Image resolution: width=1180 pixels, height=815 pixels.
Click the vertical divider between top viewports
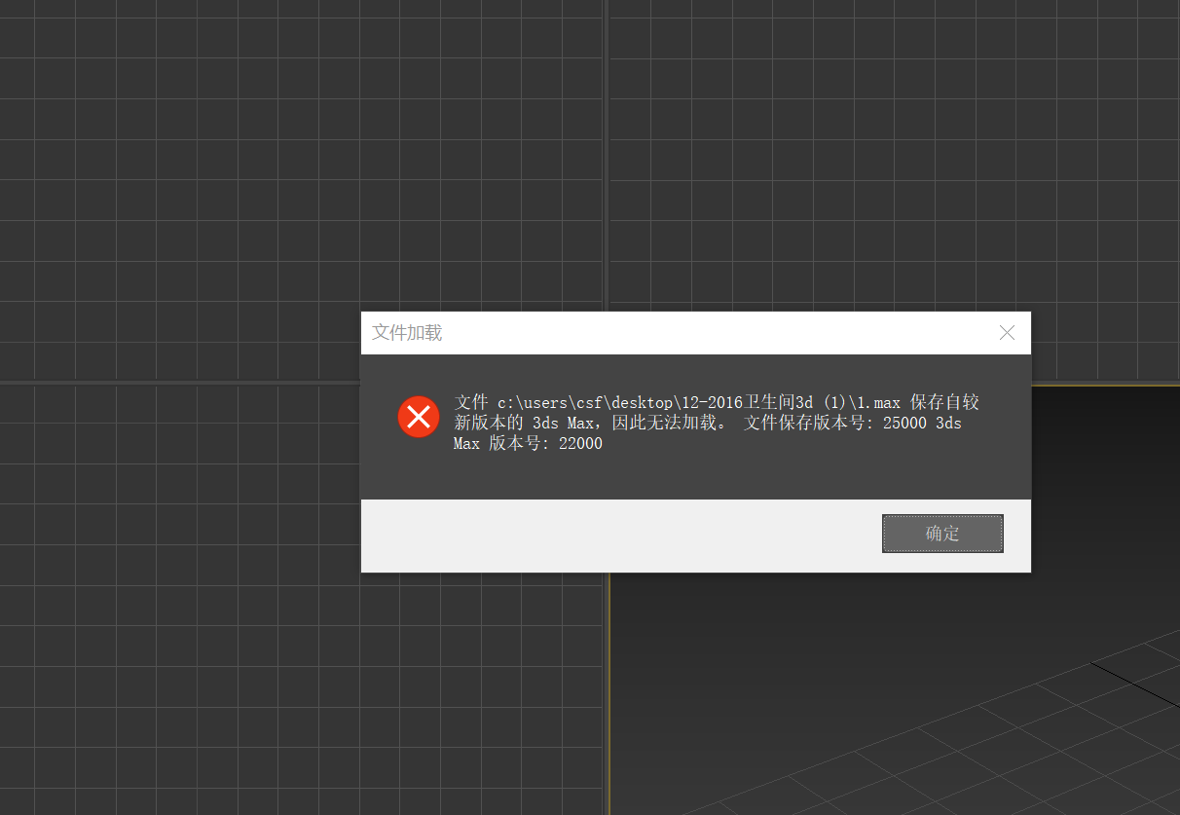605,146
